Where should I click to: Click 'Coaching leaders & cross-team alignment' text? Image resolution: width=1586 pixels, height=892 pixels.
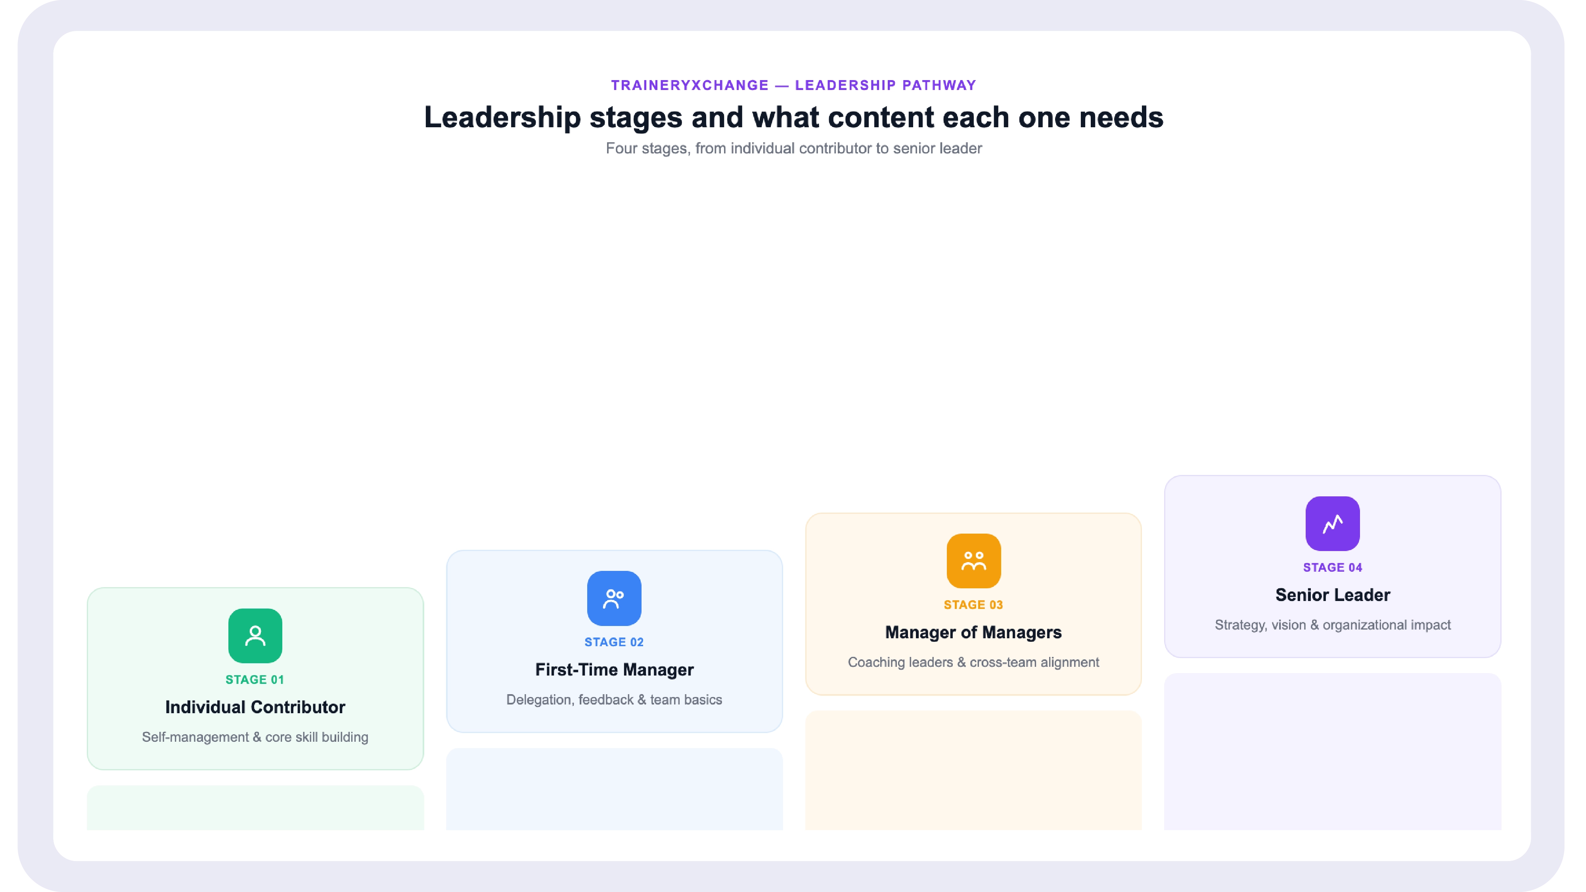pos(973,662)
